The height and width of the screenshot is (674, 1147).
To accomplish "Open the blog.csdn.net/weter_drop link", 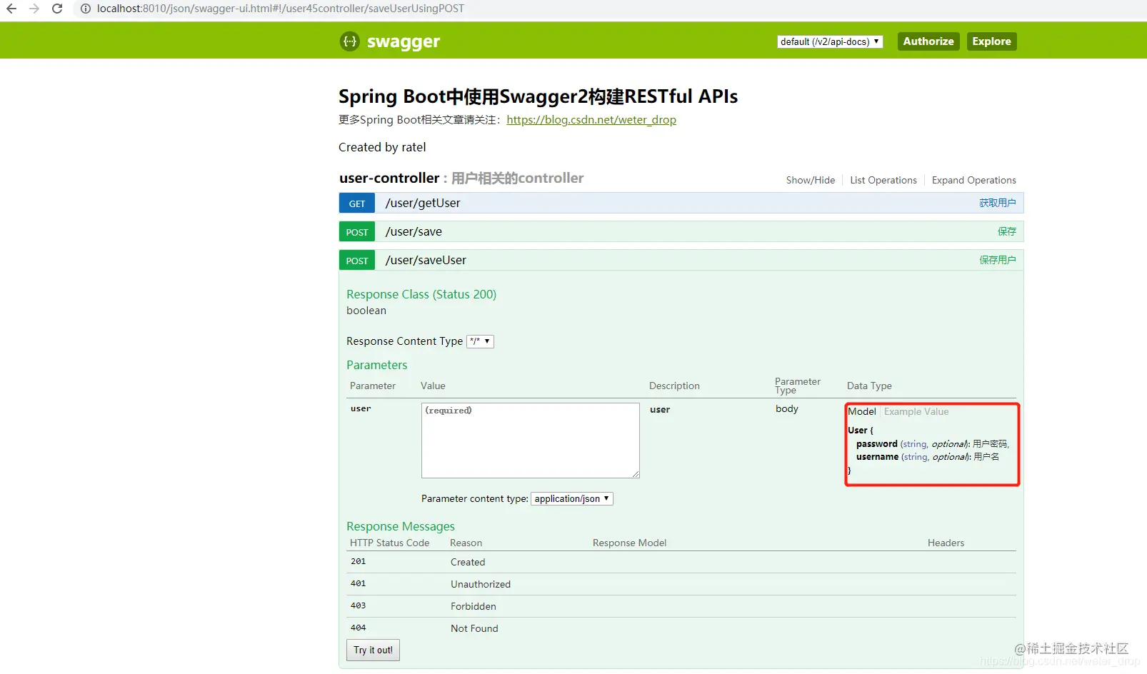I will 591,120.
